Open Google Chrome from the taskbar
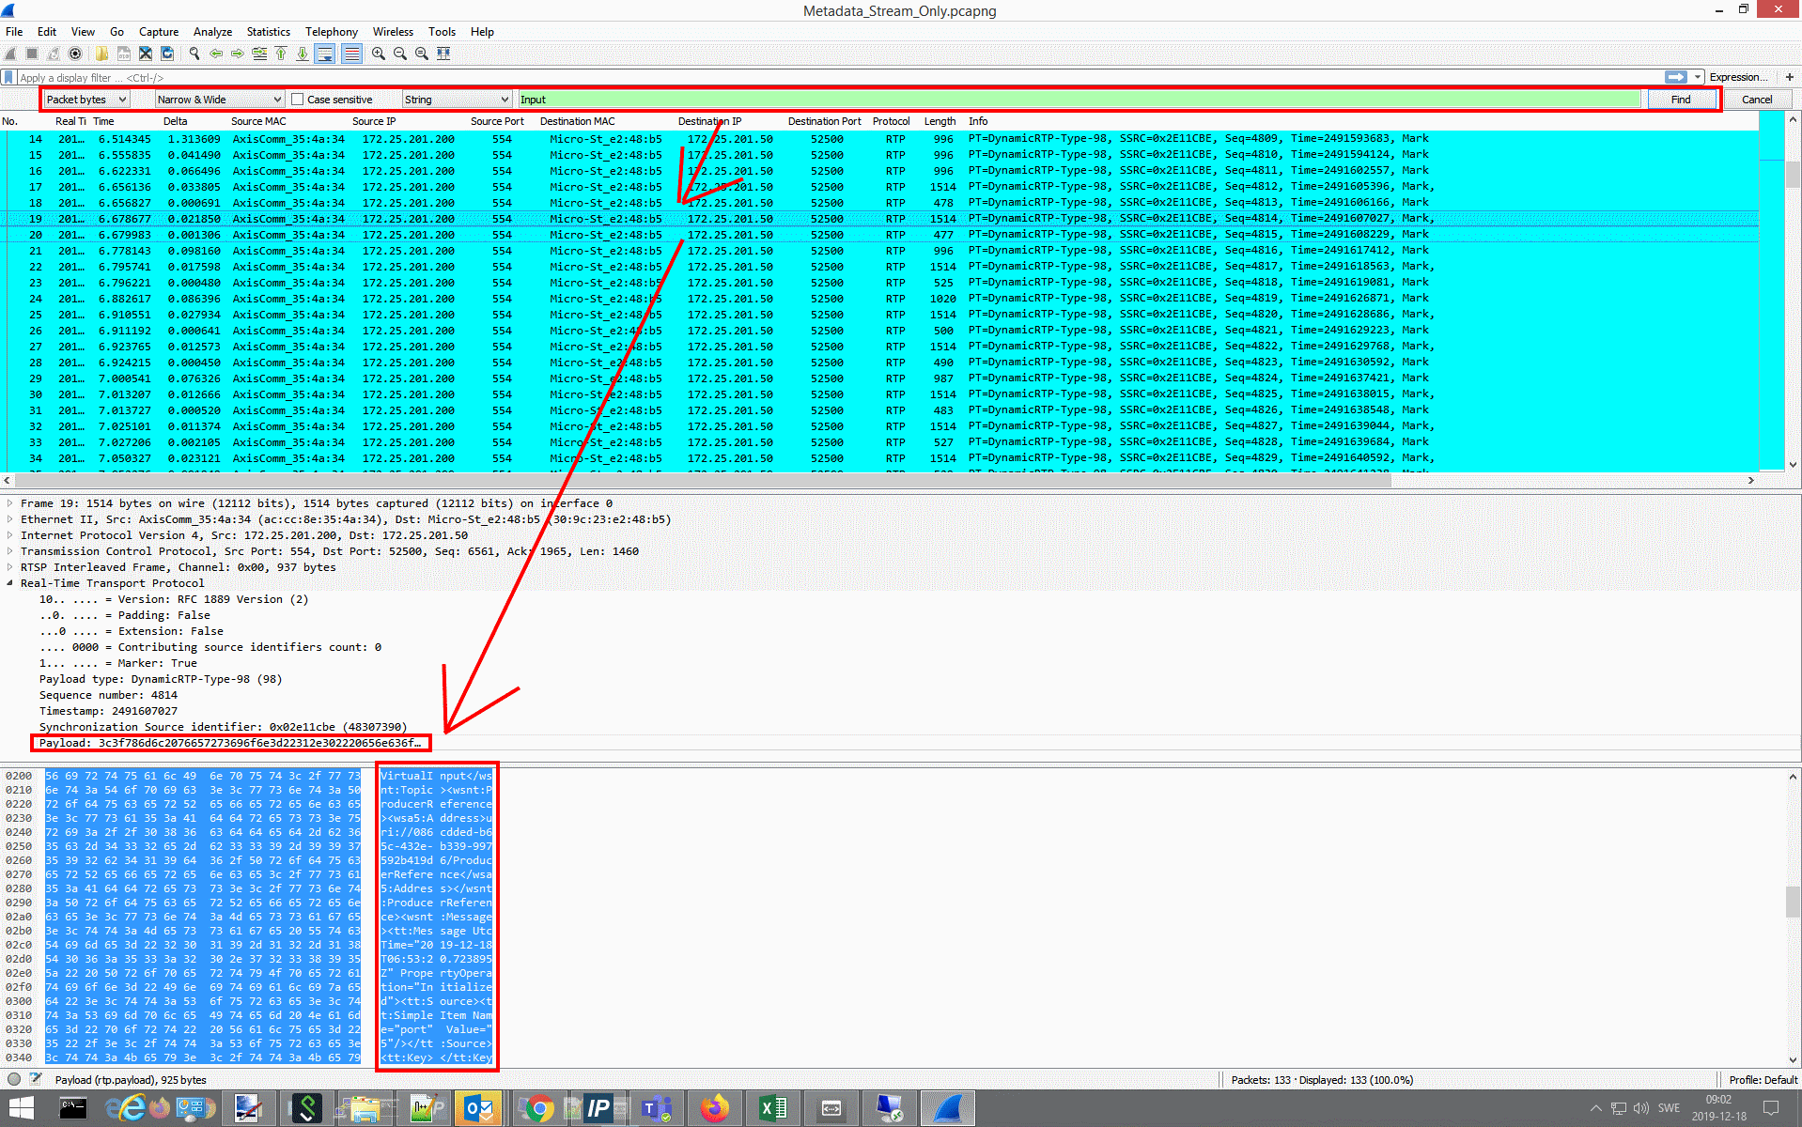This screenshot has height=1127, width=1802. pos(538,1108)
